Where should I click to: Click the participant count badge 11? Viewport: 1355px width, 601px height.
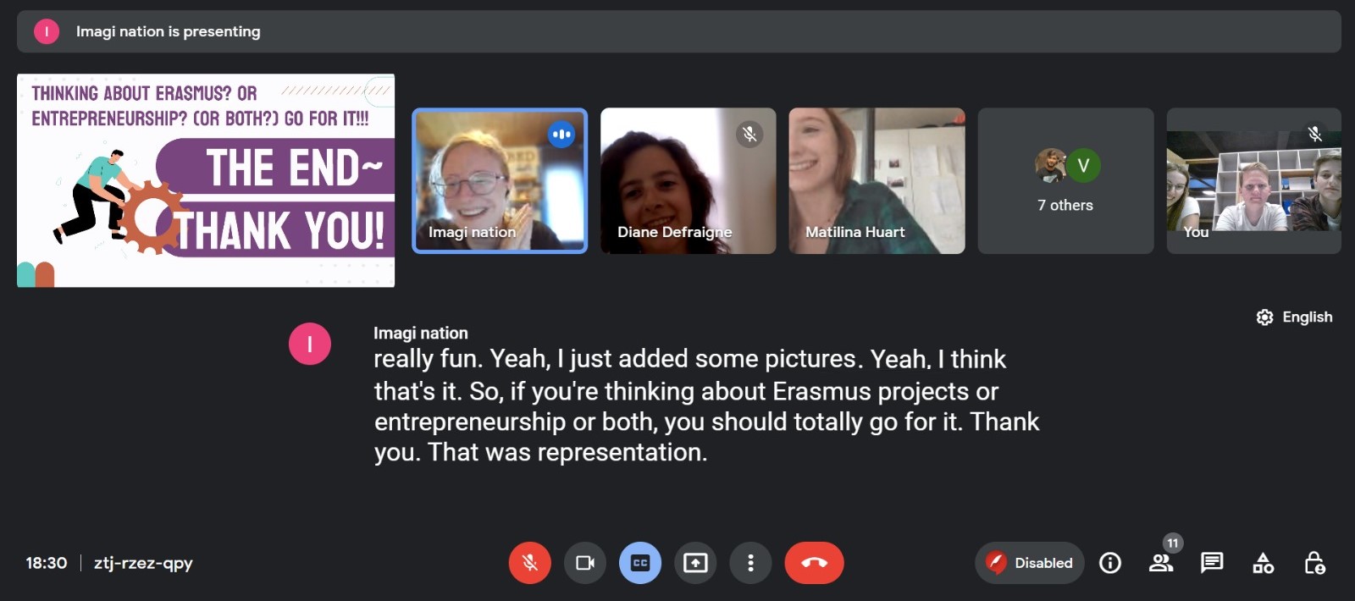(1173, 543)
